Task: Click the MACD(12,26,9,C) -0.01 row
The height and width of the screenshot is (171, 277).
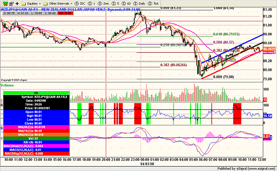Action: click(36, 150)
